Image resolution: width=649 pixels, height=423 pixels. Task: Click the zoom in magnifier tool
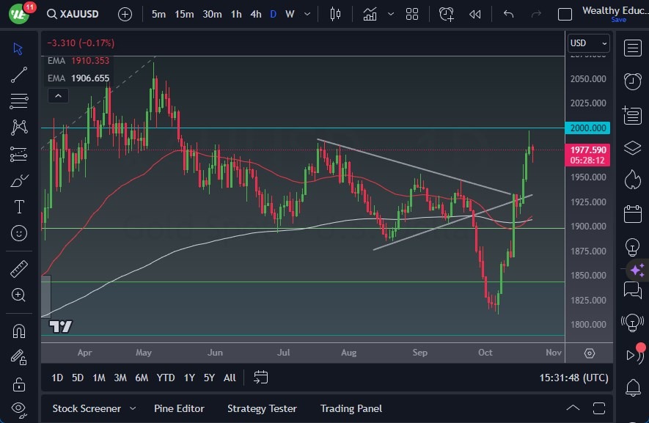coord(19,295)
